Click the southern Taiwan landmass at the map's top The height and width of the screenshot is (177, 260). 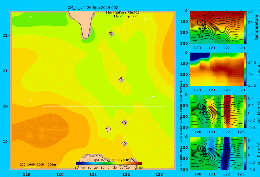click(x=84, y=23)
